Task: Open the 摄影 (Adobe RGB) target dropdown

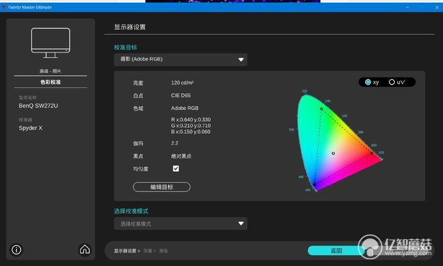Action: (x=181, y=60)
